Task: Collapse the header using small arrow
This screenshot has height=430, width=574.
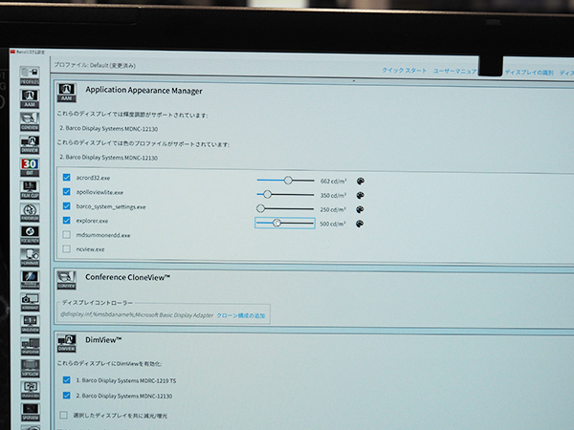Action: click(x=354, y=81)
